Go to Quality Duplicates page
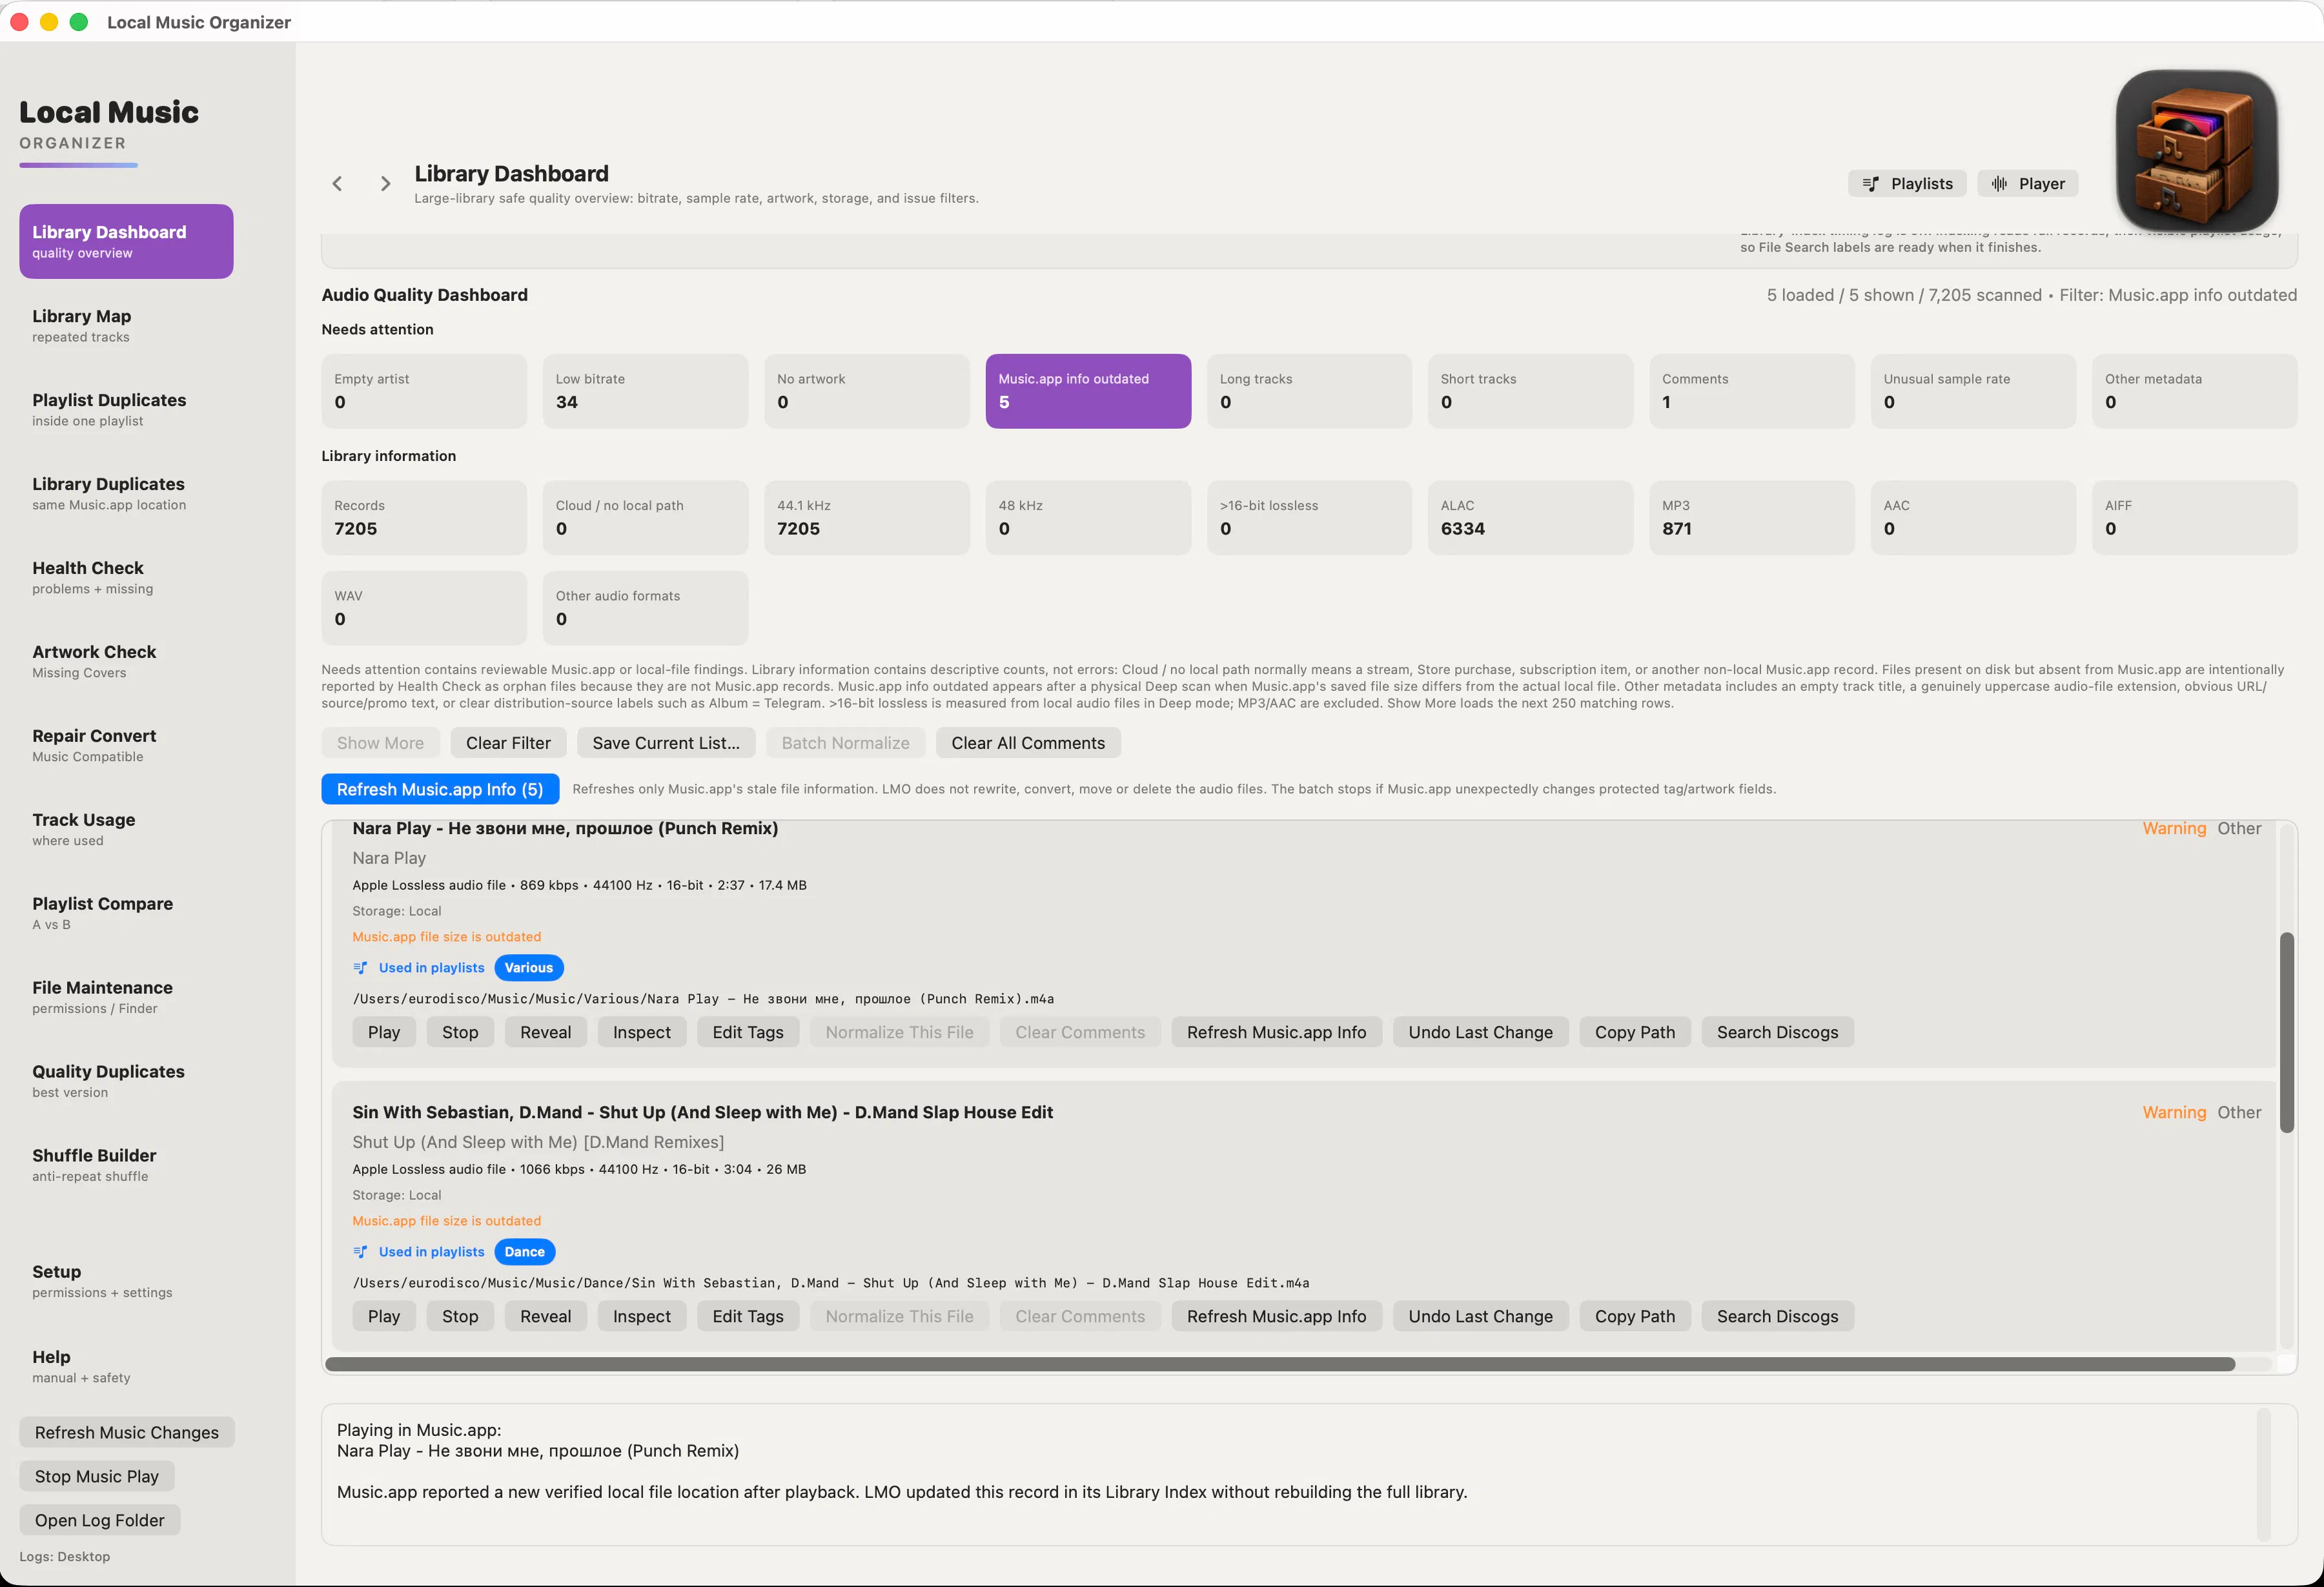2324x1587 pixels. click(x=126, y=1082)
